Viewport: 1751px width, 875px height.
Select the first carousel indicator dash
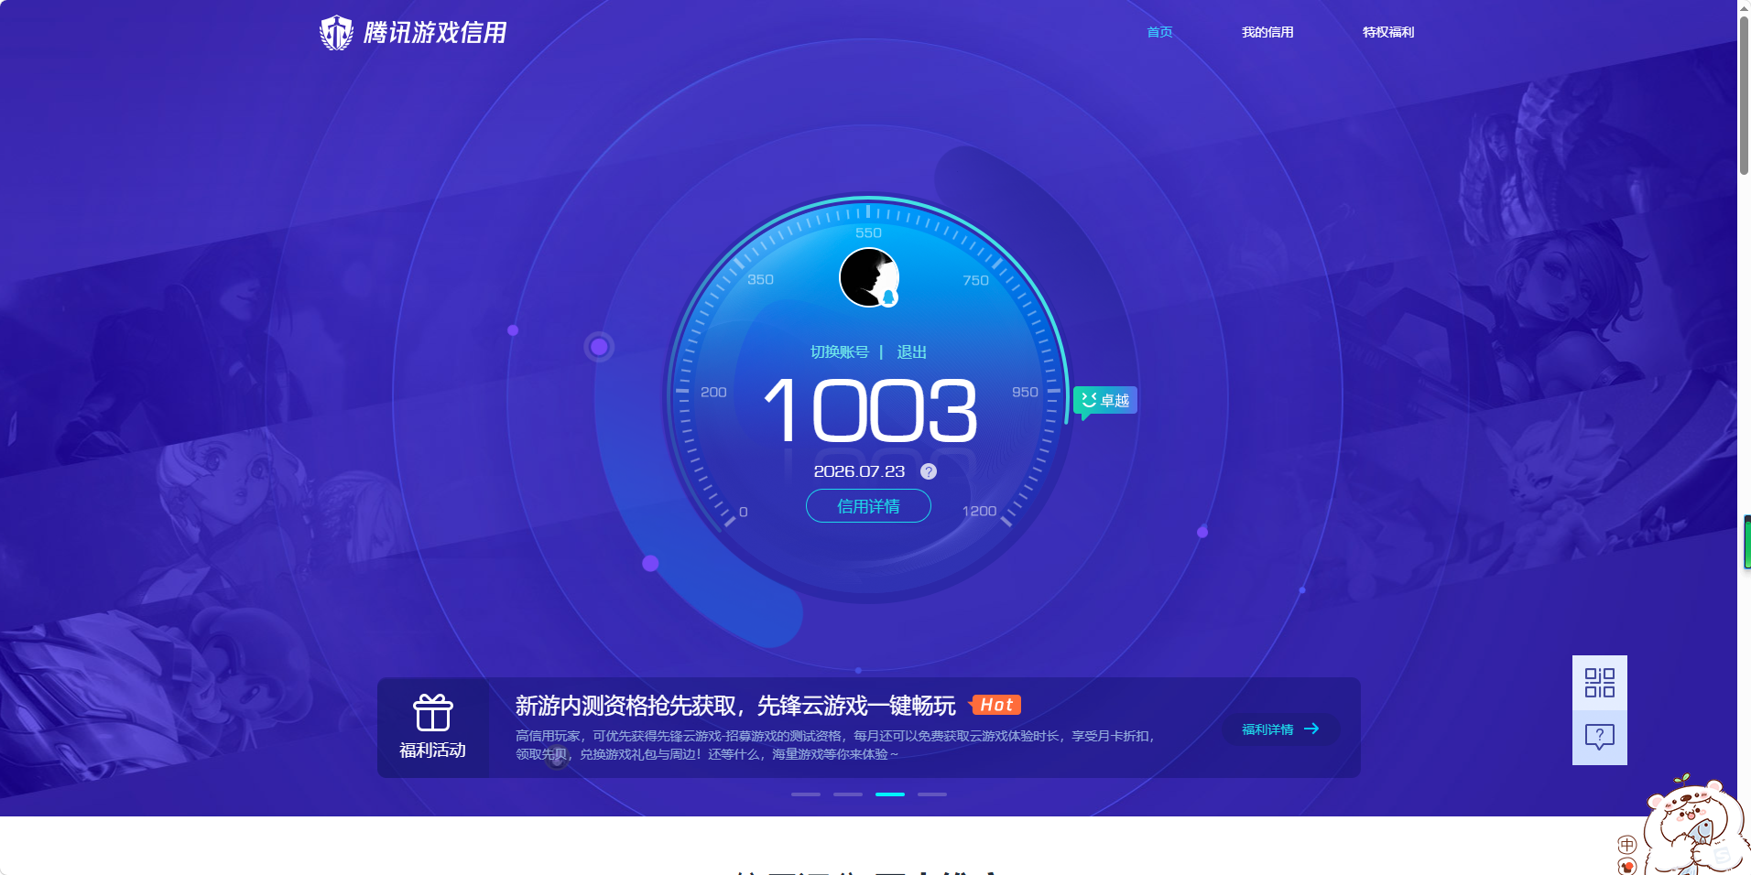(x=806, y=794)
